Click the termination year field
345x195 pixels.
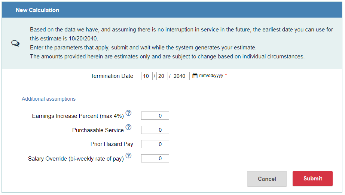point(180,76)
